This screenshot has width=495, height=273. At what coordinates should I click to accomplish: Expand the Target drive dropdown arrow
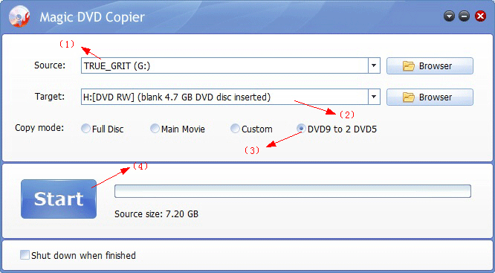pyautogui.click(x=374, y=97)
